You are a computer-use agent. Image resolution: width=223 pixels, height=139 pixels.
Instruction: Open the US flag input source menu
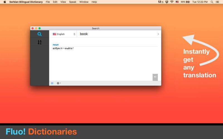pos(177,2)
